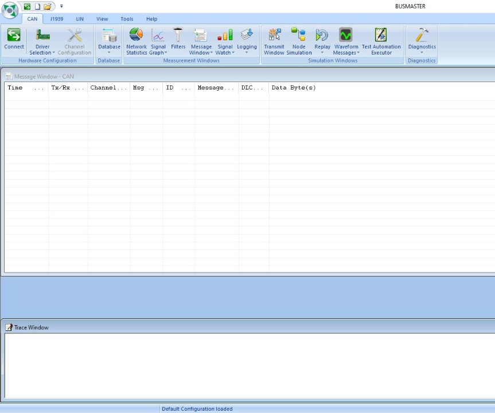Open the Tools ribbon tab
495x413 pixels.
[127, 19]
